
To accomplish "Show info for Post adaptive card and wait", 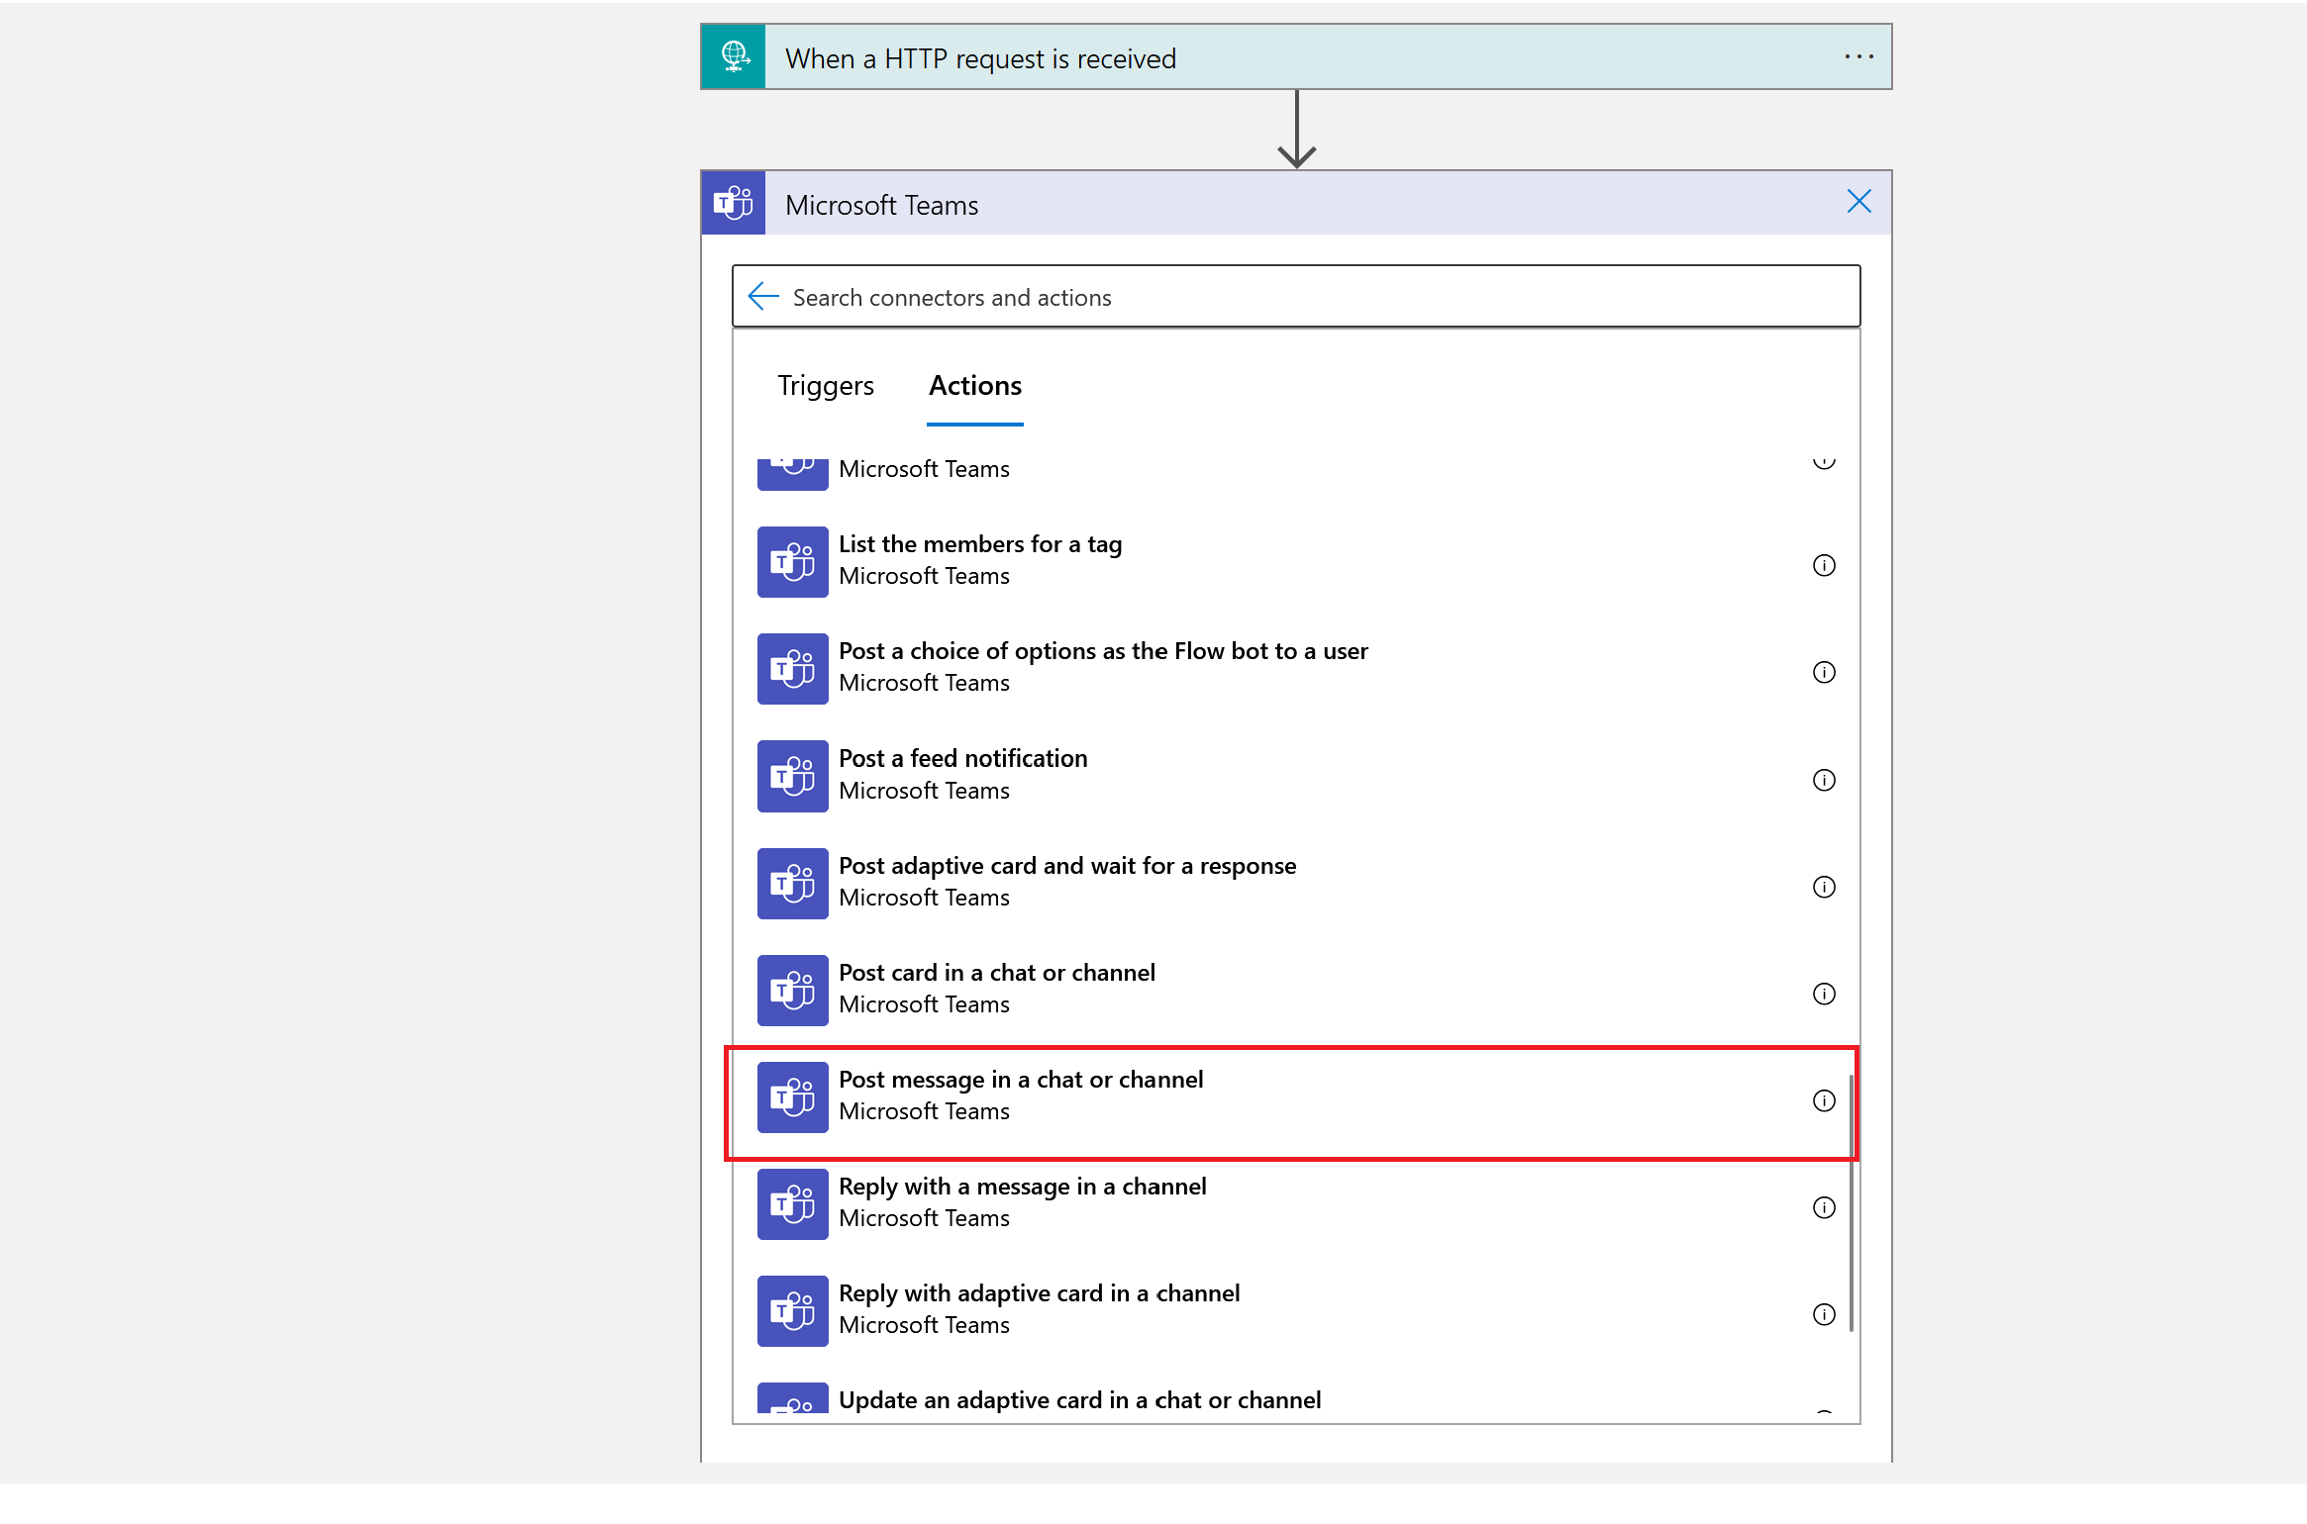I will [1824, 887].
